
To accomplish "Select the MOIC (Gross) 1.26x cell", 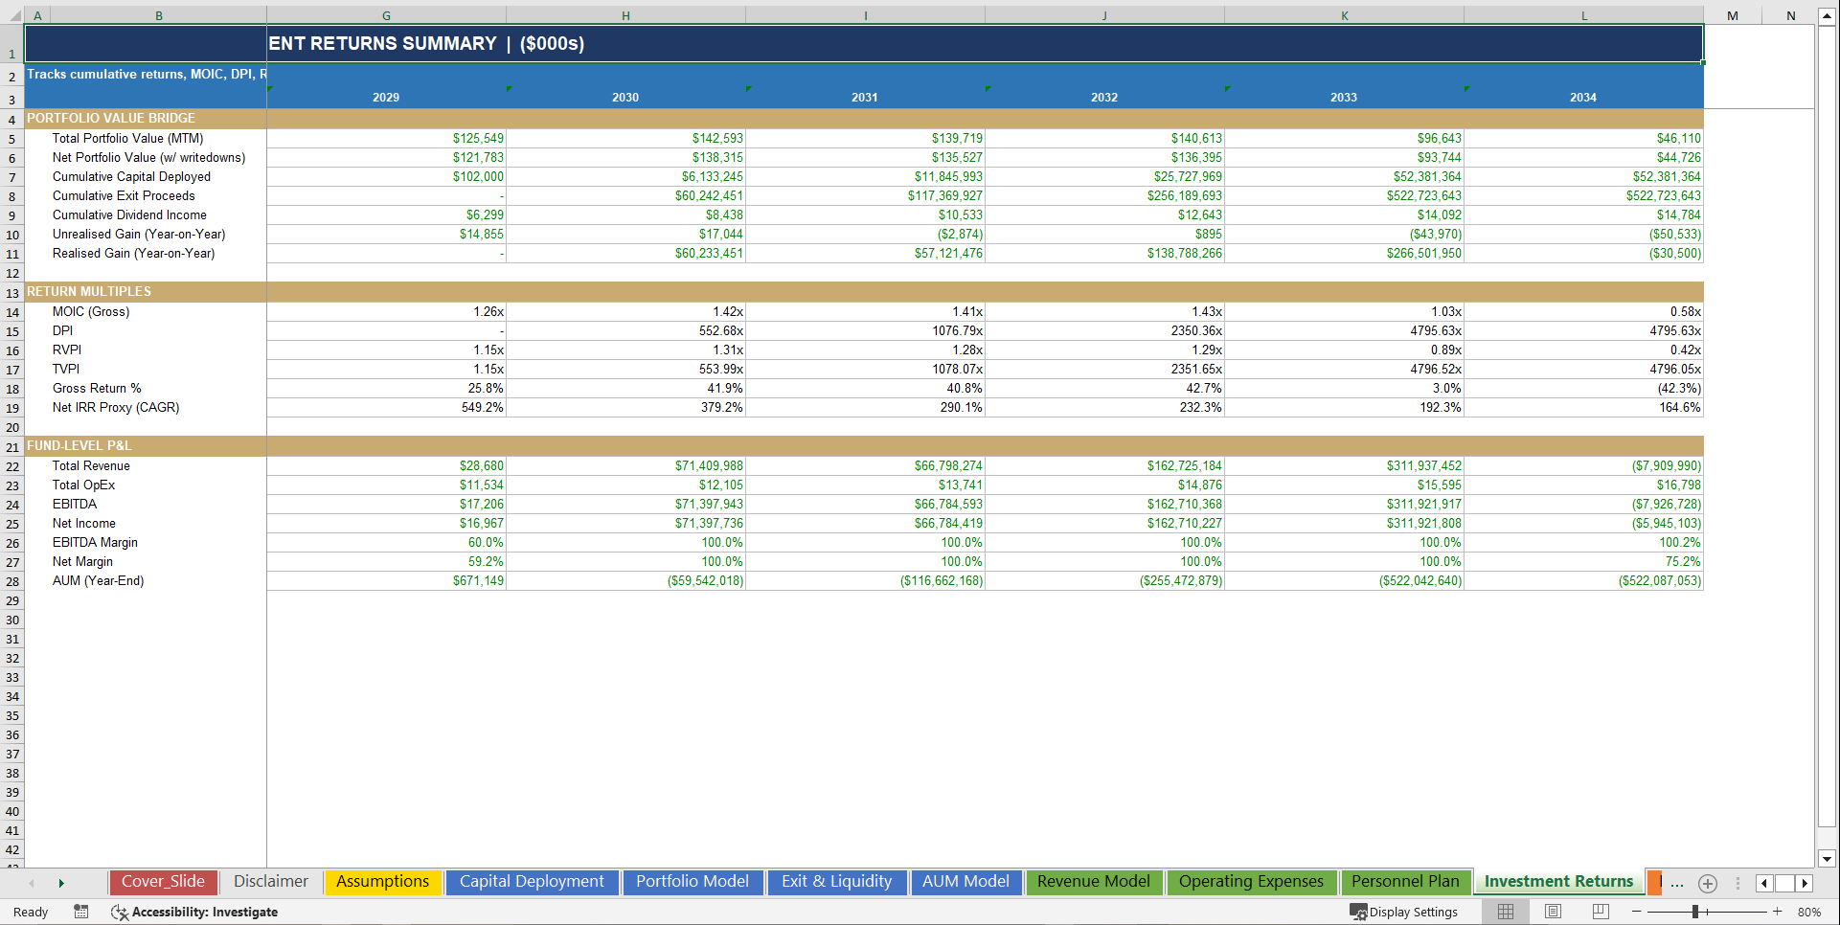I will coord(386,311).
